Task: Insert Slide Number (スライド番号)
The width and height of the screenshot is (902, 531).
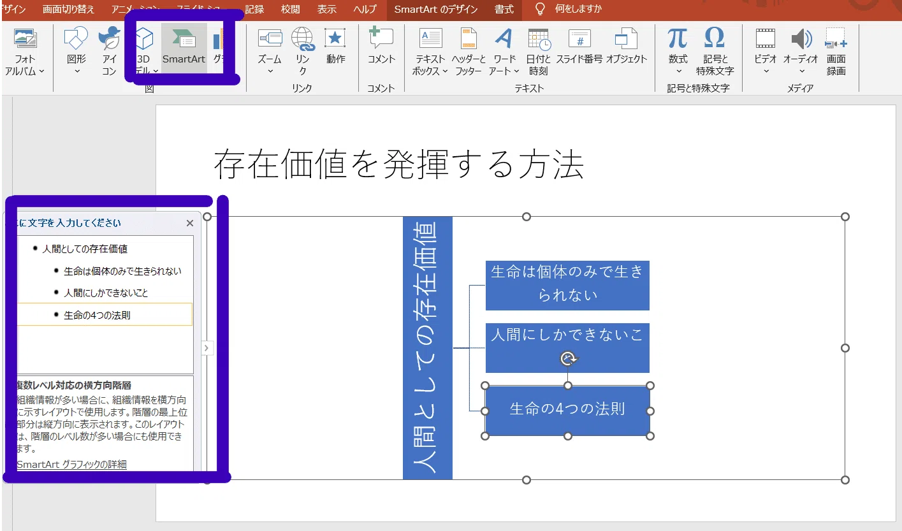Action: point(579,48)
